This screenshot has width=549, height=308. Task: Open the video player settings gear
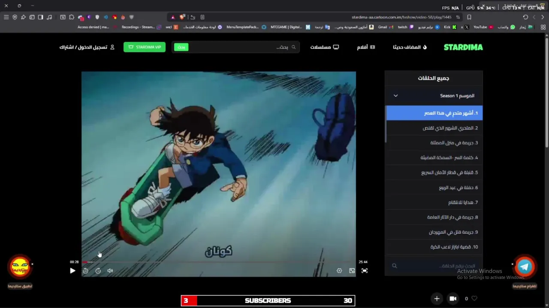[339, 270]
